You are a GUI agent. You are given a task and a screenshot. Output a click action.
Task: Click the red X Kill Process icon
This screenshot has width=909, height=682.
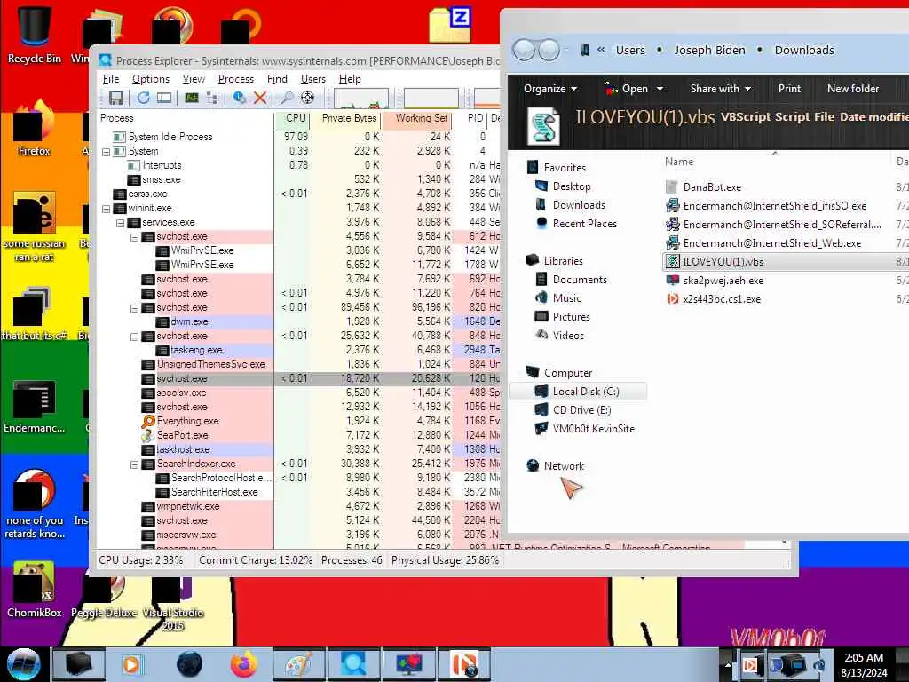click(260, 98)
